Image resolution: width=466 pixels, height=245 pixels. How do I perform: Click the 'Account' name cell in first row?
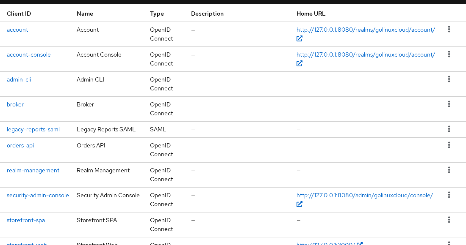pos(88,30)
